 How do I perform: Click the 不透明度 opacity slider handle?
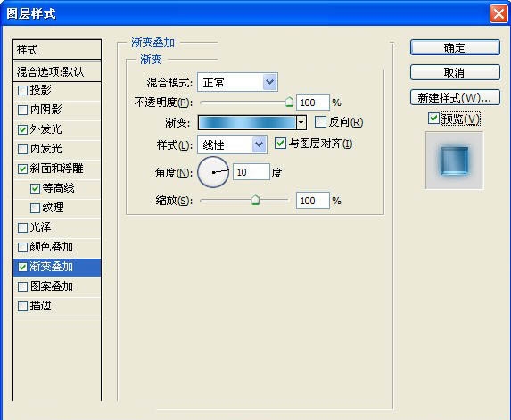click(289, 102)
